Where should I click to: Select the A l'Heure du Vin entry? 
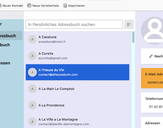pos(78,72)
